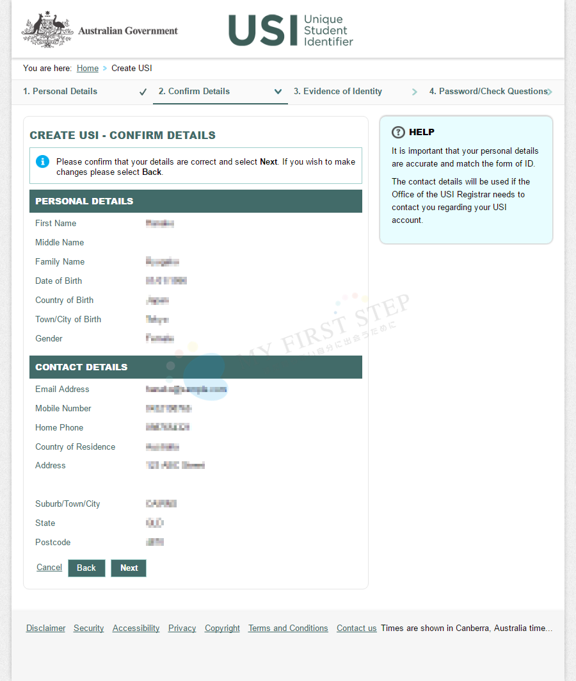Open the Contact us footer link
Screen dimensions: 576x681
click(356, 628)
